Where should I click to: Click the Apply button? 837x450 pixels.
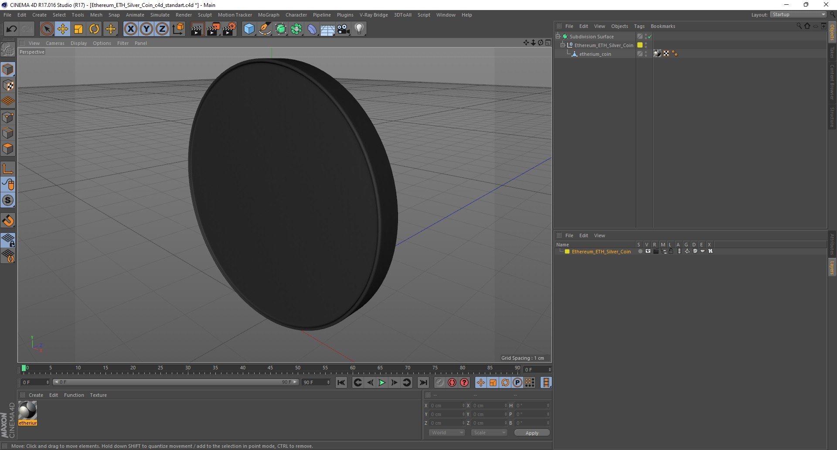pyautogui.click(x=531, y=433)
